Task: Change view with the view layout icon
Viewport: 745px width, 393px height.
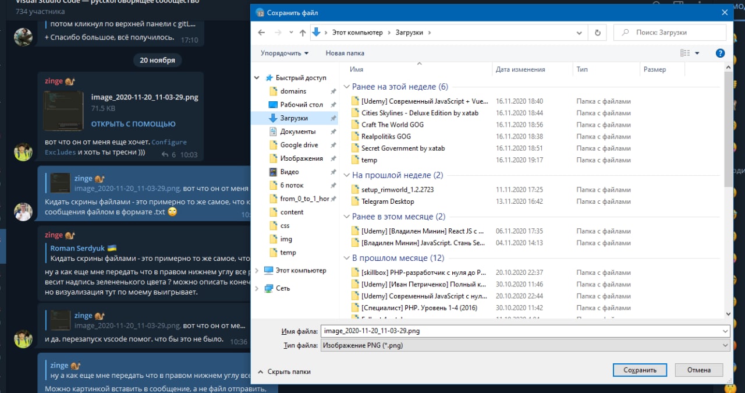Action: (685, 53)
